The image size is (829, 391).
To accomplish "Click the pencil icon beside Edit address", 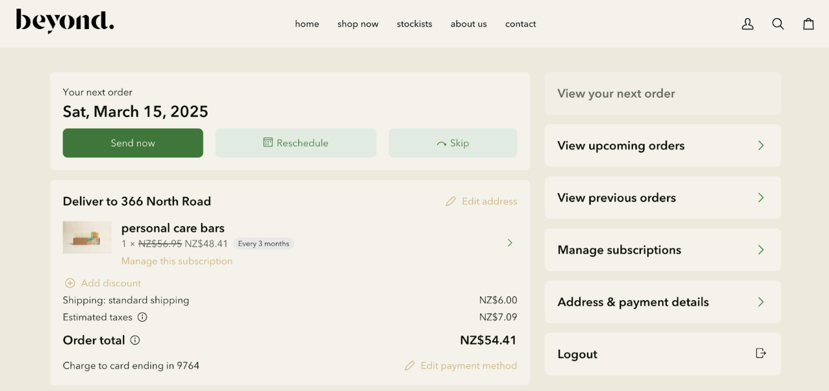I will pos(451,201).
